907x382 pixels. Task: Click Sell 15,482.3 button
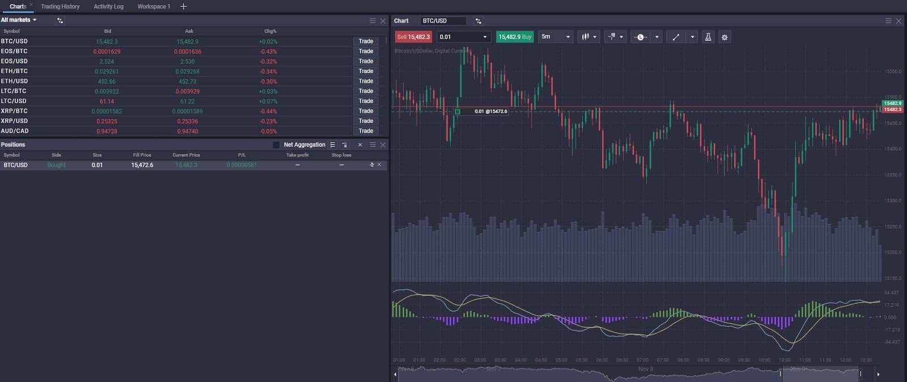[413, 37]
